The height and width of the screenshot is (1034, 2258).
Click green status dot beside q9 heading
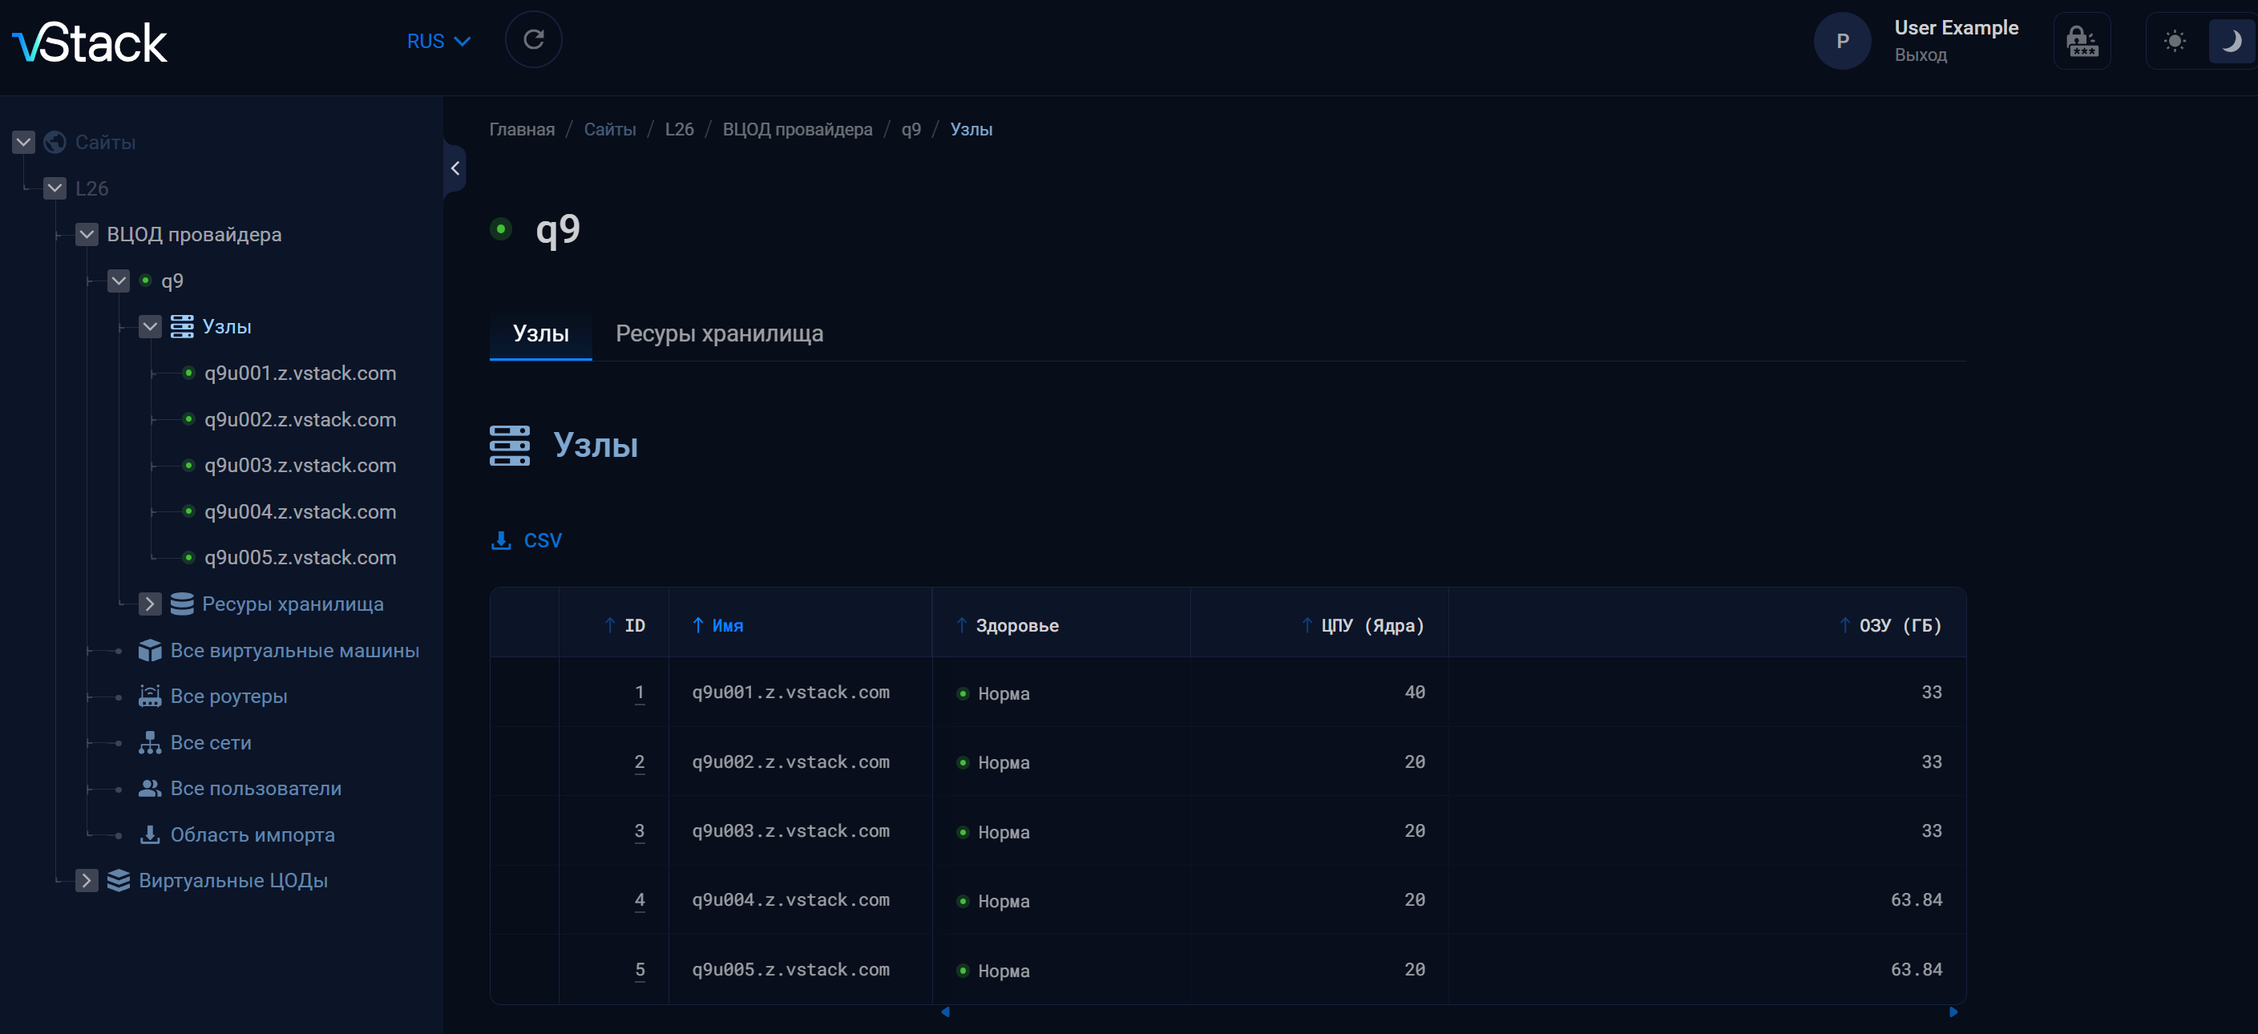500,228
